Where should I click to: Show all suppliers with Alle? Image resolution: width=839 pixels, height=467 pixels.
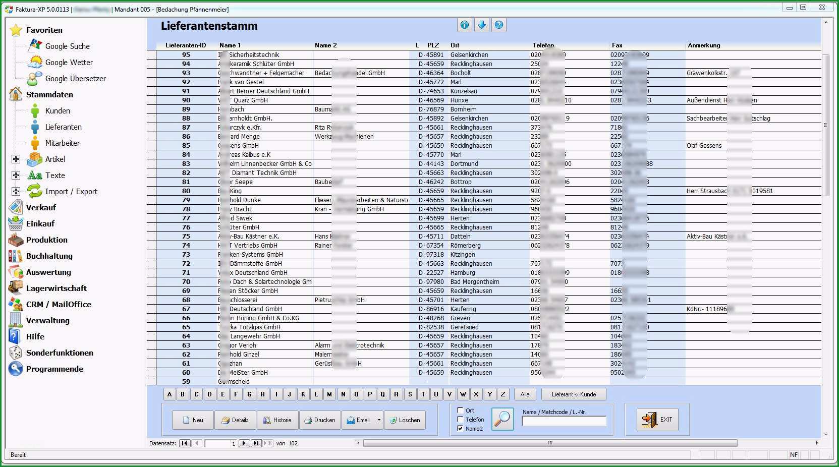click(525, 394)
